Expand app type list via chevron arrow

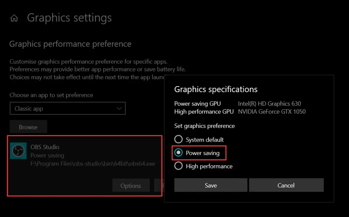pyautogui.click(x=119, y=108)
